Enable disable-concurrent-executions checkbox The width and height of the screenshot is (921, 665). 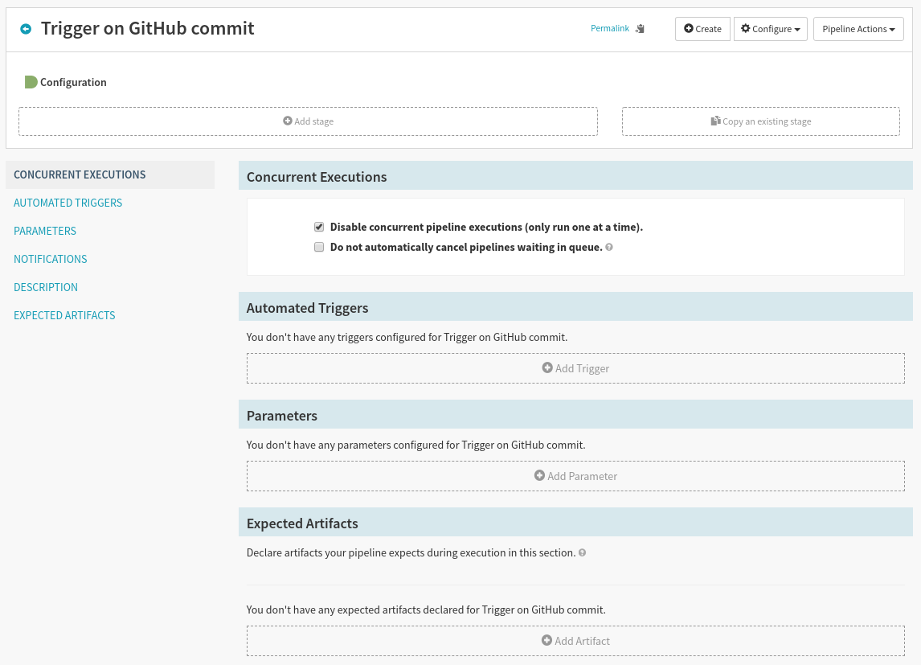319,228
